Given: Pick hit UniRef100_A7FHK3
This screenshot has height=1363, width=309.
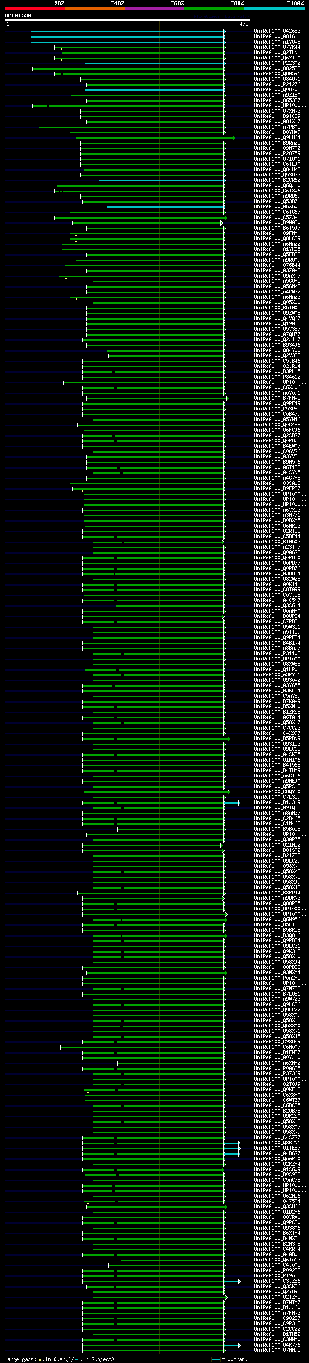Looking at the screenshot, I should tap(277, 1313).
